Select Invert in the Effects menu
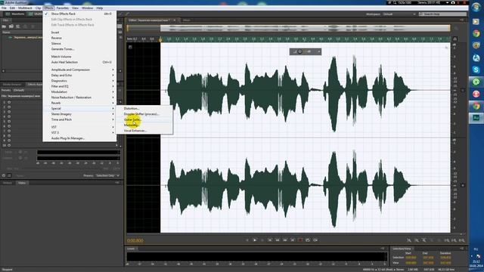 (79, 32)
